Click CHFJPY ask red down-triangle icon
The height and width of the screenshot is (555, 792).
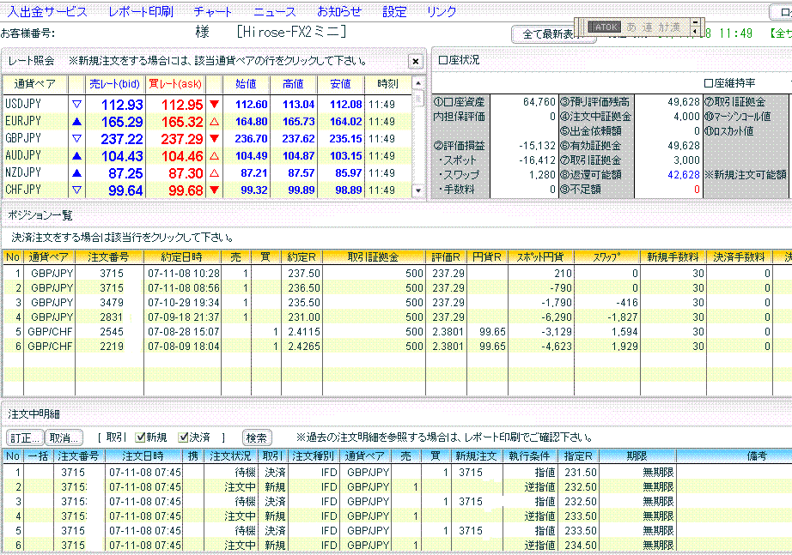pos(214,190)
